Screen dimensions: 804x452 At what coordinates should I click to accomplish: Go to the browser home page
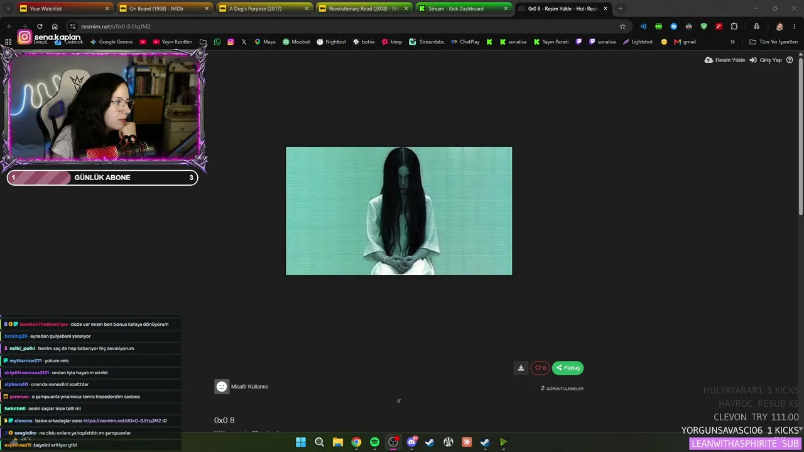55,26
